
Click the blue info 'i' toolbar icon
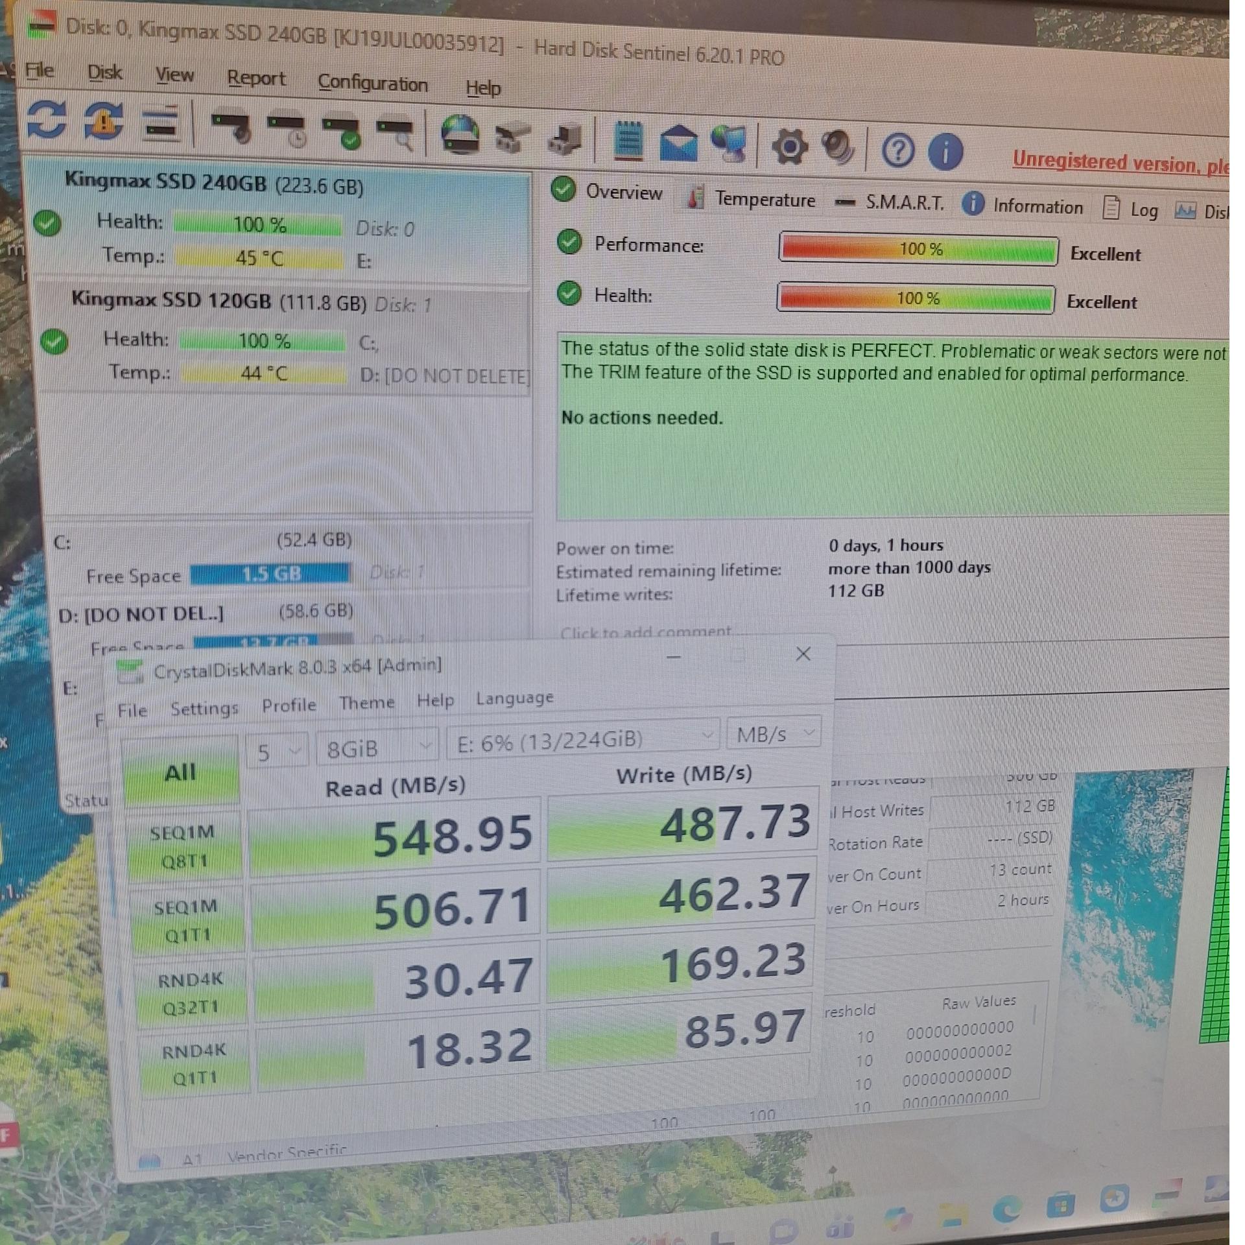(945, 152)
